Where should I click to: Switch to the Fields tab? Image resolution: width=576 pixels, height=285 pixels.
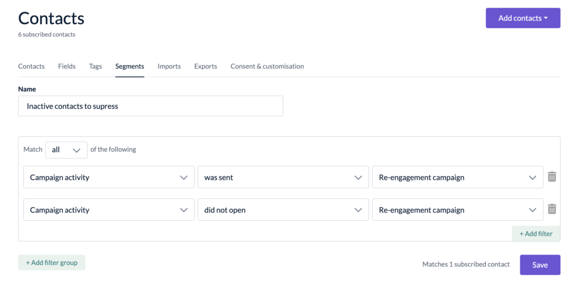pos(67,66)
